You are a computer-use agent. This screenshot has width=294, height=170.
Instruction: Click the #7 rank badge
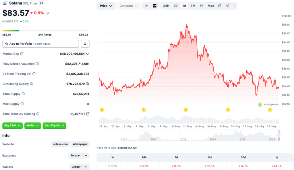[x=41, y=3]
